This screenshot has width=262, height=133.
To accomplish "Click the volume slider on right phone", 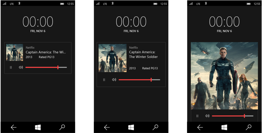I will pyautogui.click(x=232, y=116).
